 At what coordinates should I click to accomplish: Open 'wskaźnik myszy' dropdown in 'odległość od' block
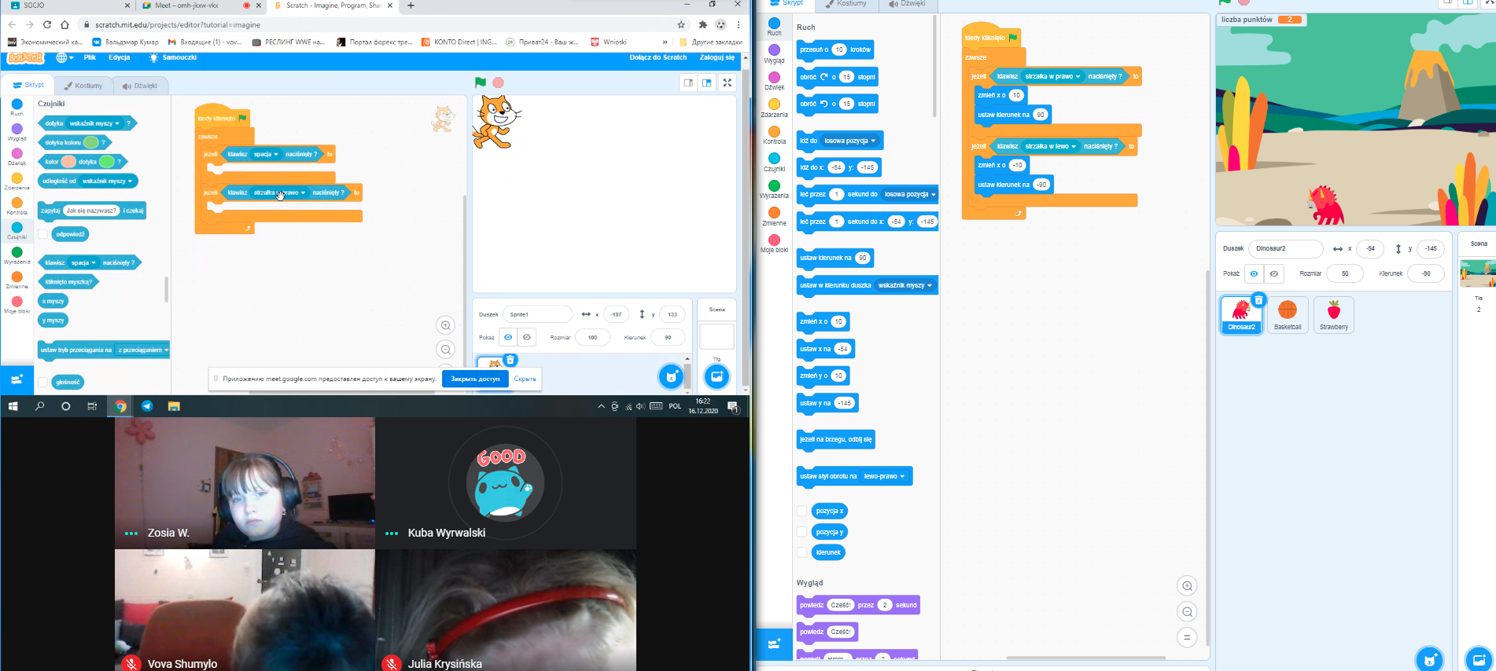click(108, 181)
